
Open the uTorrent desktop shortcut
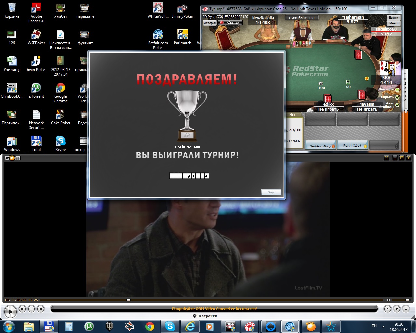tap(36, 88)
